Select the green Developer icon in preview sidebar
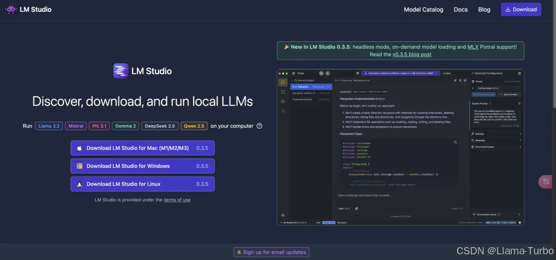The width and height of the screenshot is (556, 260). click(283, 92)
